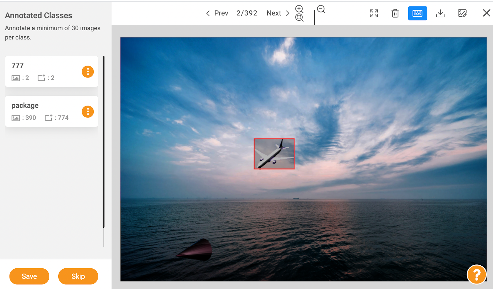Viewport: 493px width, 289px height.
Task: Go to the next image
Action: pos(274,13)
